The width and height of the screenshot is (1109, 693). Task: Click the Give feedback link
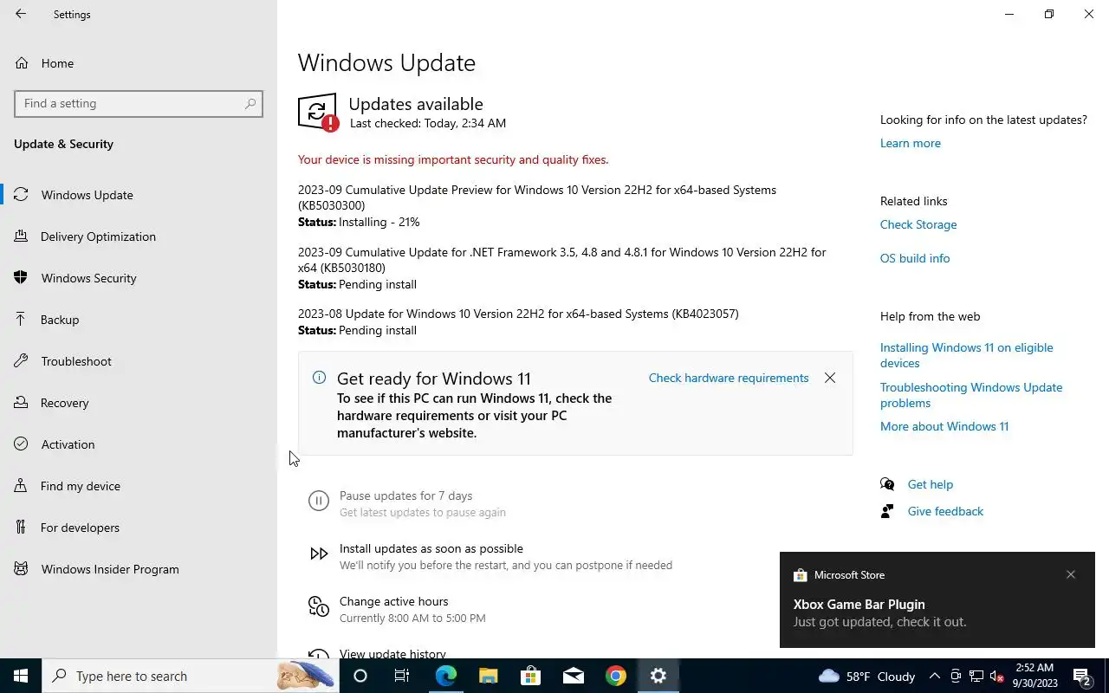tap(945, 511)
